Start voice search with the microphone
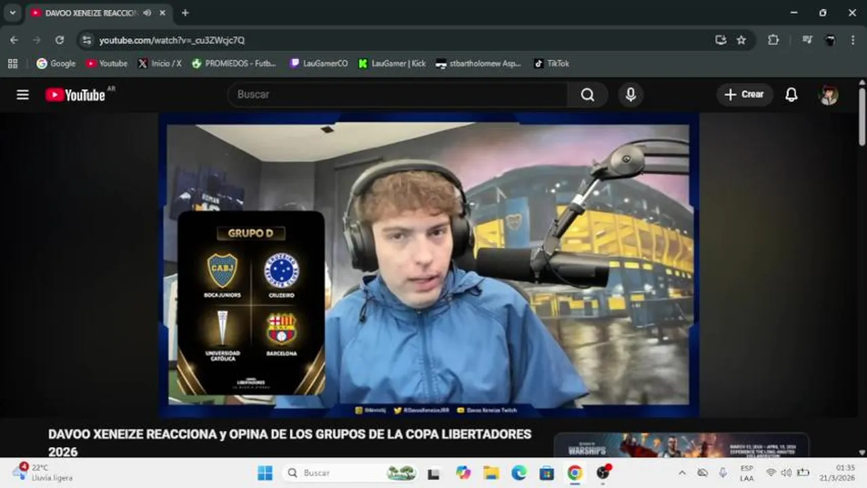The height and width of the screenshot is (488, 867). 630,95
